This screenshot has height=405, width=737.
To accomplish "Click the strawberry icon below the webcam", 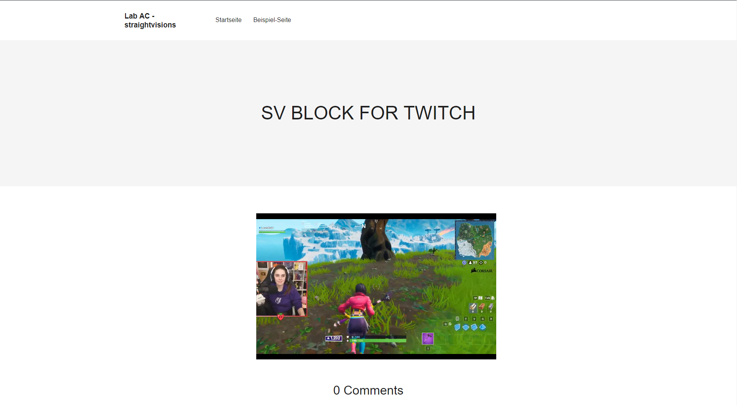I will [x=281, y=317].
